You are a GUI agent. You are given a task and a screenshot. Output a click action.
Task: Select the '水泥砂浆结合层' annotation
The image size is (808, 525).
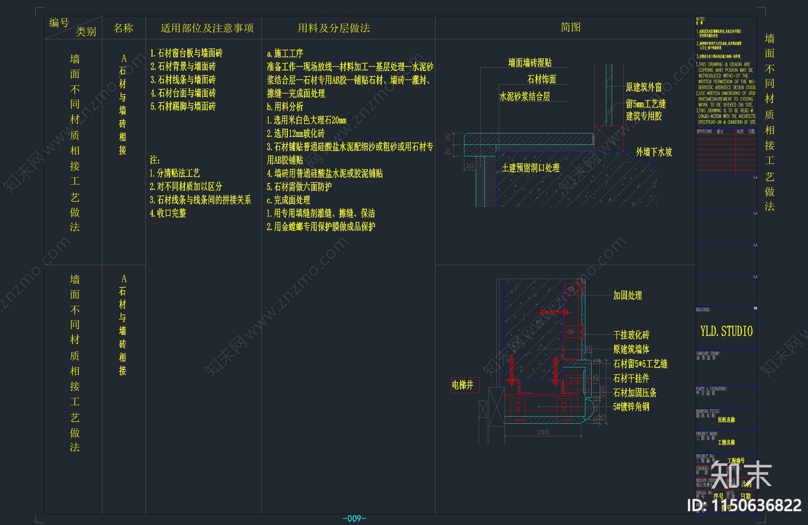tap(525, 96)
